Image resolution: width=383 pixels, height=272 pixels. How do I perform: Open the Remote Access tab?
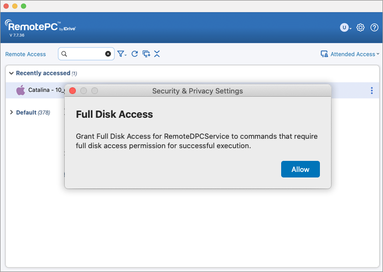[25, 54]
